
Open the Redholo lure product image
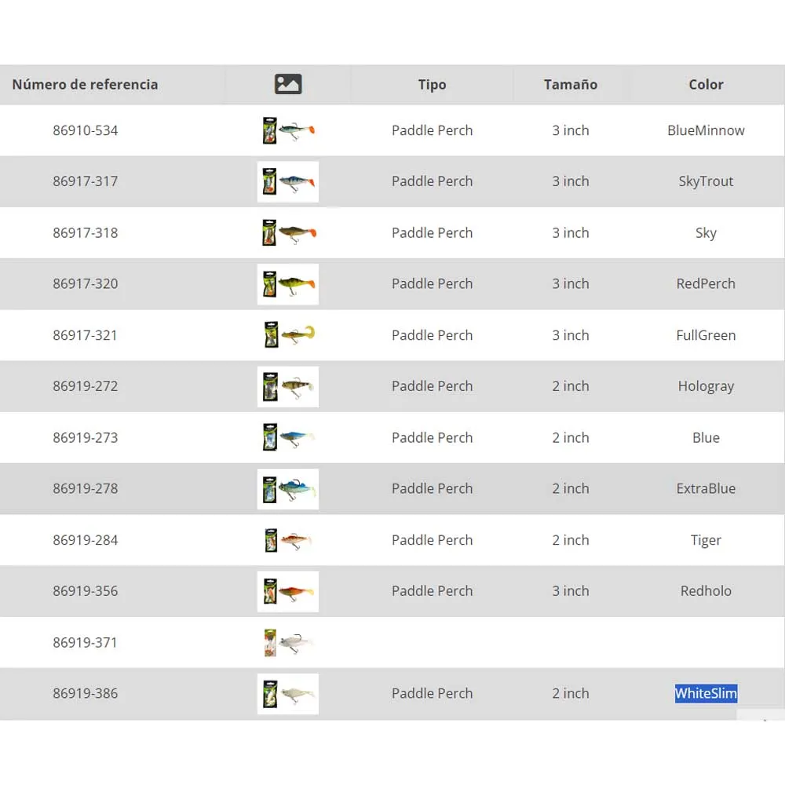coord(288,591)
